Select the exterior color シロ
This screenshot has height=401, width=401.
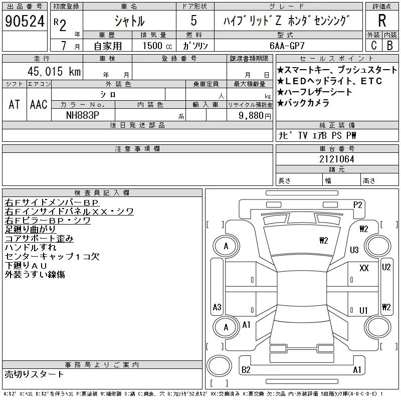click(108, 95)
